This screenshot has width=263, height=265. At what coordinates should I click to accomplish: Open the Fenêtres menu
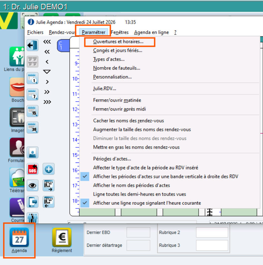(x=120, y=32)
